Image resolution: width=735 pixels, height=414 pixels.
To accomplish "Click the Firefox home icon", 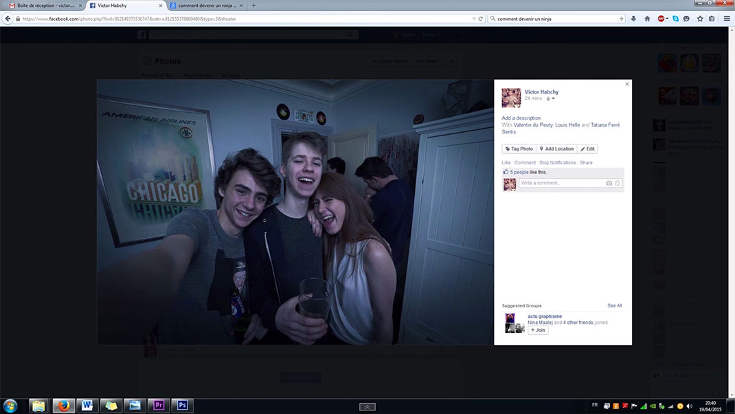I will click(647, 19).
